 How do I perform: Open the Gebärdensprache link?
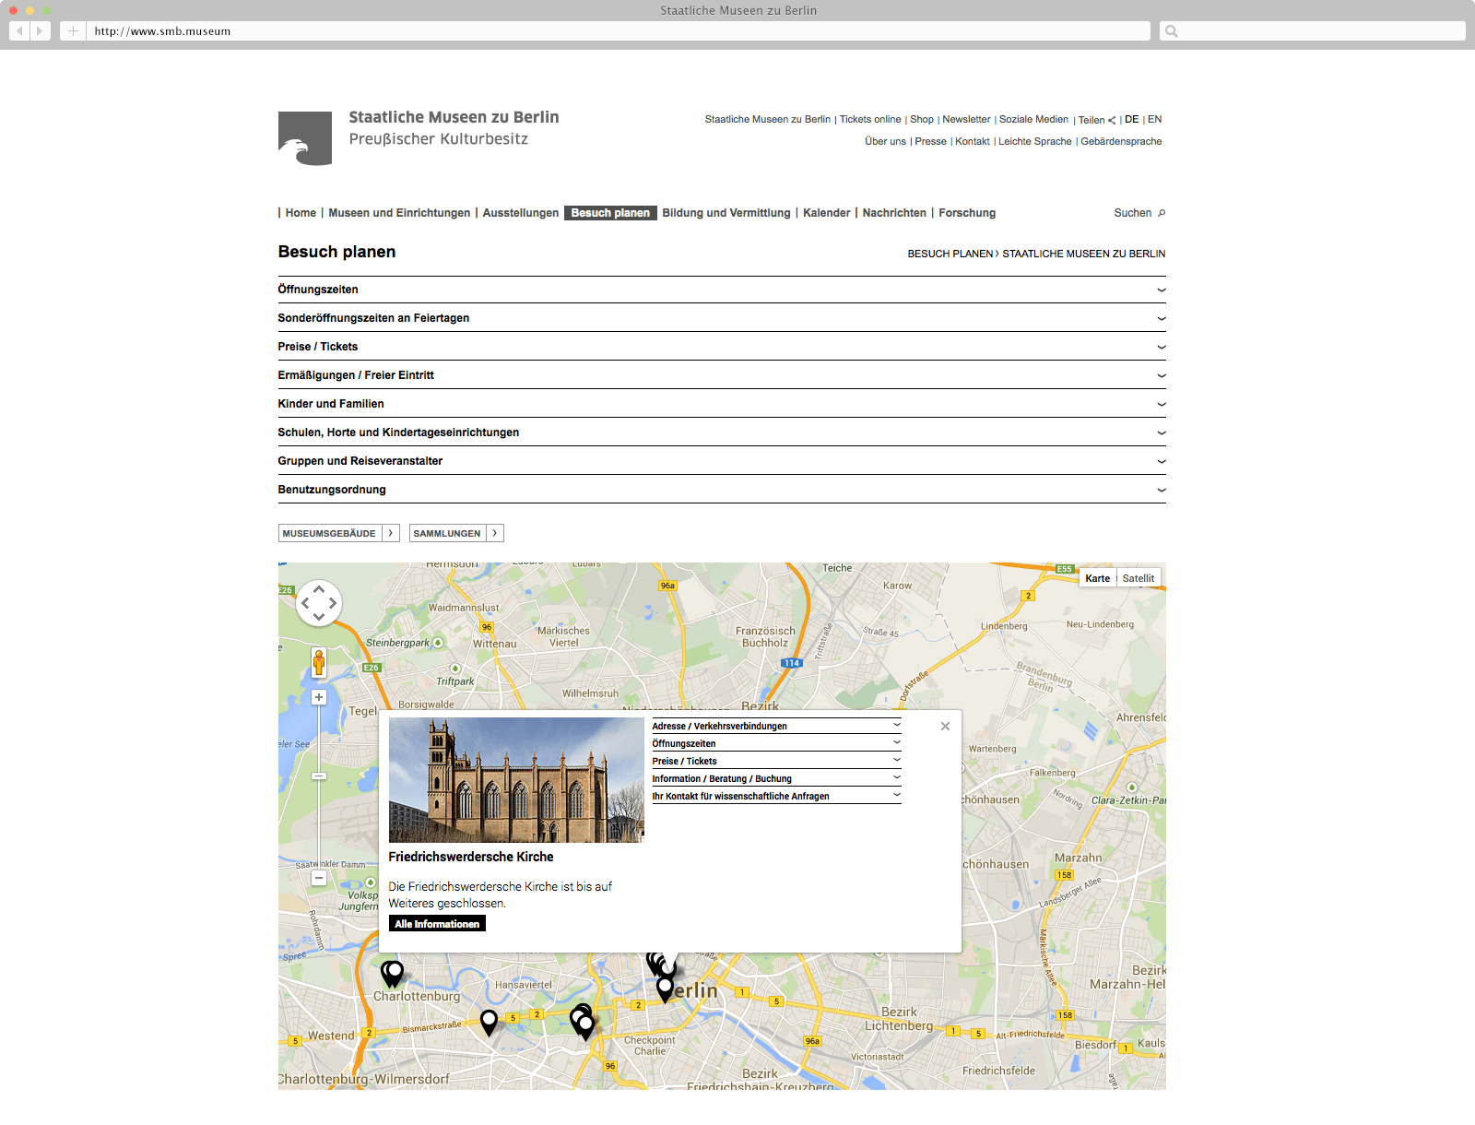point(1121,142)
